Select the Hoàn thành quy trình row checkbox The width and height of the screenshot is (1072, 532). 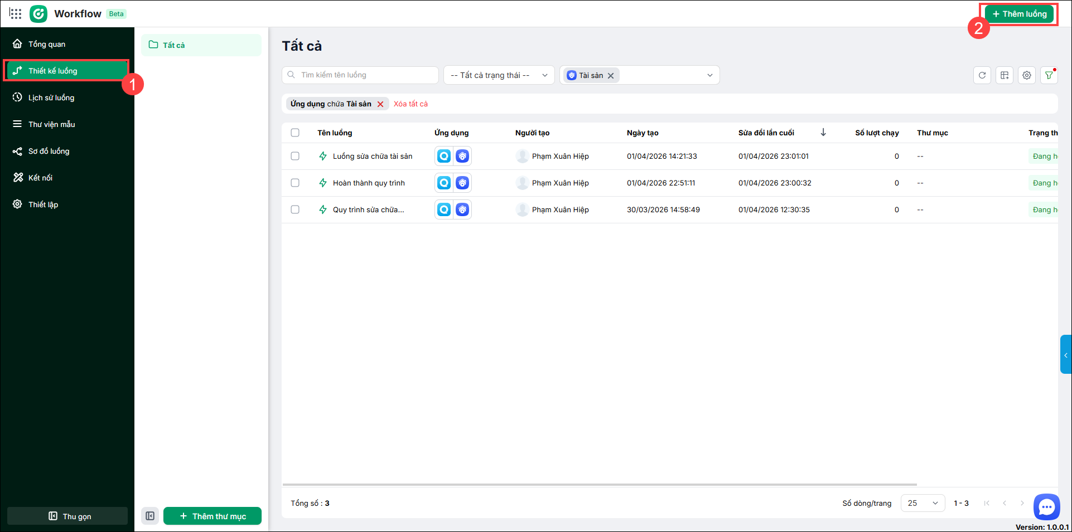coord(295,183)
